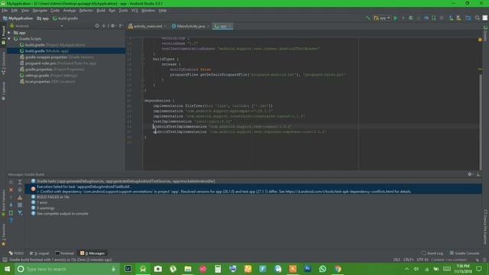The image size is (489, 275).
Task: Click the Type here to search box
Action: pos(67,269)
